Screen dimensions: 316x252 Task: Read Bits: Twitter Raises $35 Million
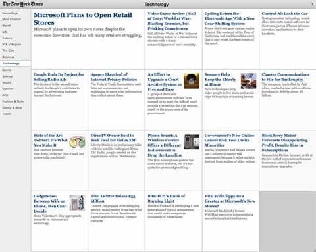pos(113,199)
